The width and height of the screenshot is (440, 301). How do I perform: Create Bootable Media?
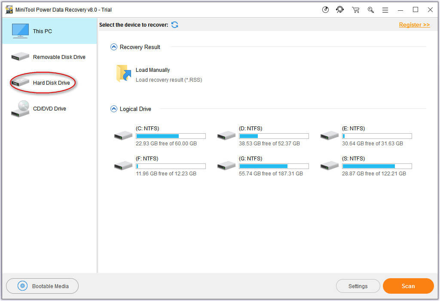click(x=43, y=286)
